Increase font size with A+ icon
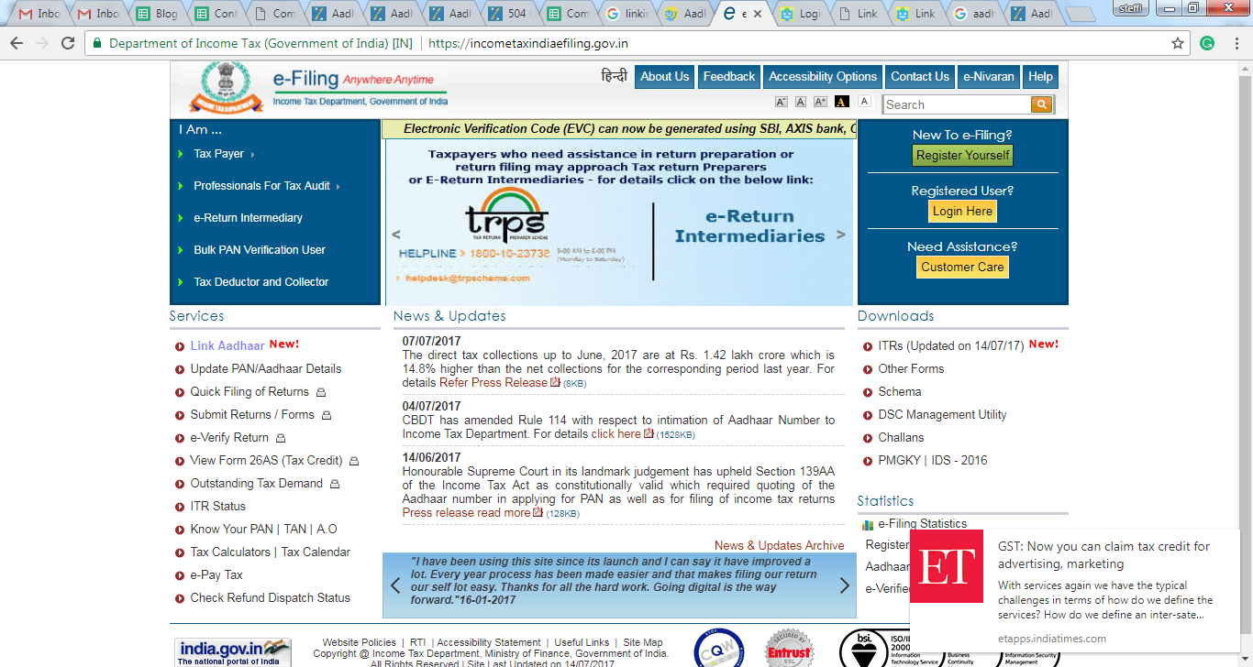The width and height of the screenshot is (1253, 667). point(820,102)
